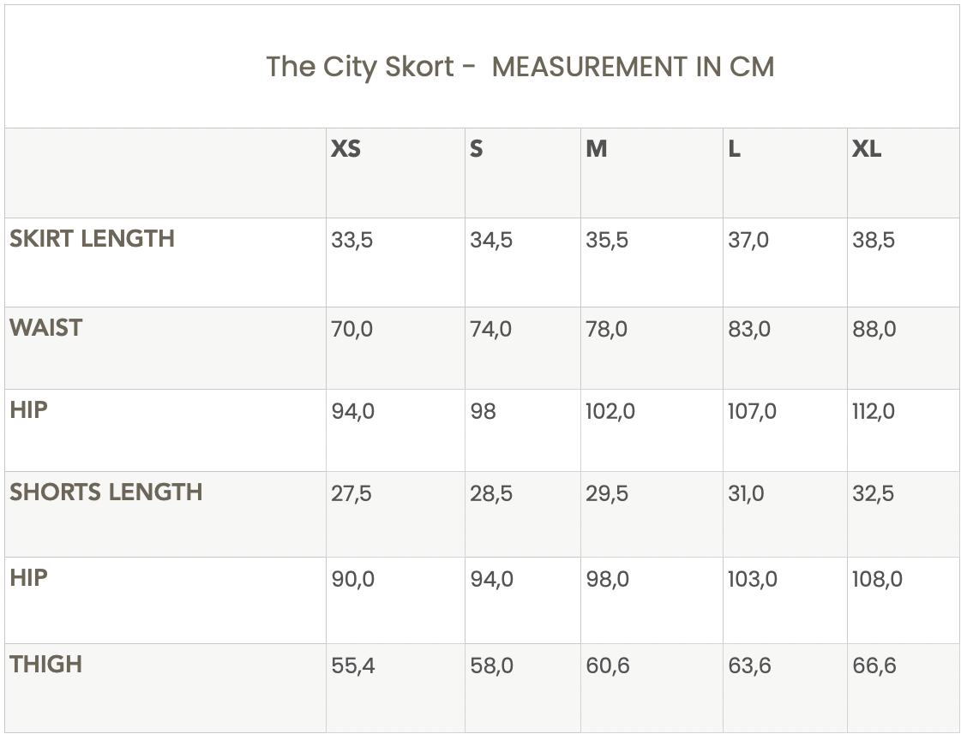Image resolution: width=967 pixels, height=740 pixels.
Task: Click the M size column header
Action: pos(597,149)
